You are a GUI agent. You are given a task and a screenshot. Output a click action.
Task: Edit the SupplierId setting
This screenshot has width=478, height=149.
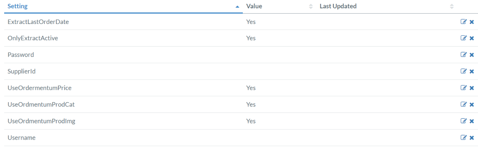point(463,71)
